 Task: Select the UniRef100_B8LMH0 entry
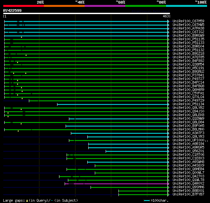coord(188,130)
